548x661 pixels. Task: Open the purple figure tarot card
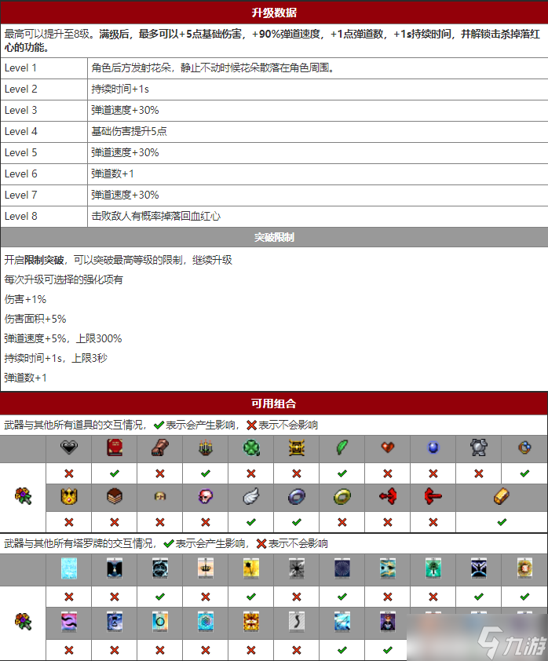388,622
